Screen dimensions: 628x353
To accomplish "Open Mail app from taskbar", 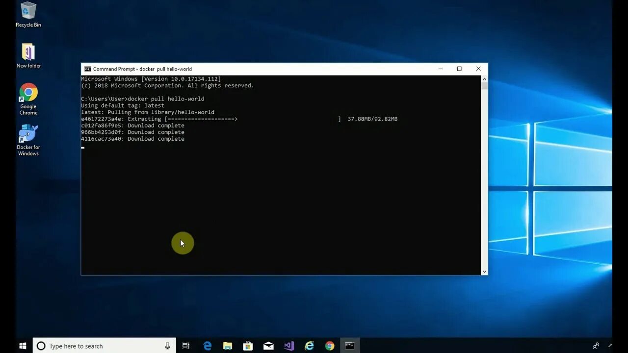I will (268, 346).
